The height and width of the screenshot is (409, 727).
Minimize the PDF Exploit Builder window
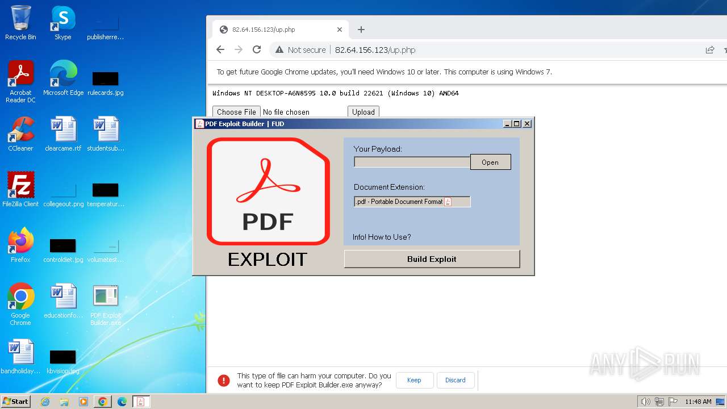tap(507, 123)
